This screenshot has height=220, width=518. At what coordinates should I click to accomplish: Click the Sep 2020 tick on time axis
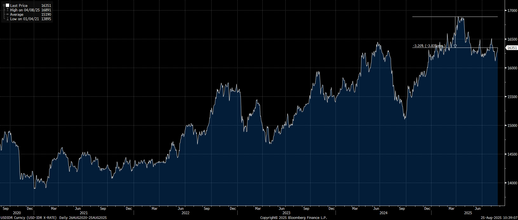click(x=6, y=208)
